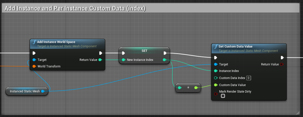
Task: Click the New Instance Index input pin
Action: tap(123, 60)
